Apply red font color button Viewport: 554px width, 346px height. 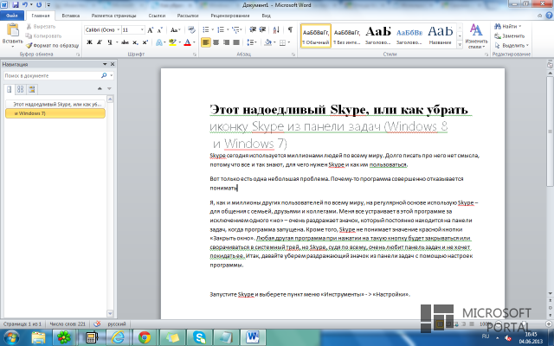click(x=188, y=42)
